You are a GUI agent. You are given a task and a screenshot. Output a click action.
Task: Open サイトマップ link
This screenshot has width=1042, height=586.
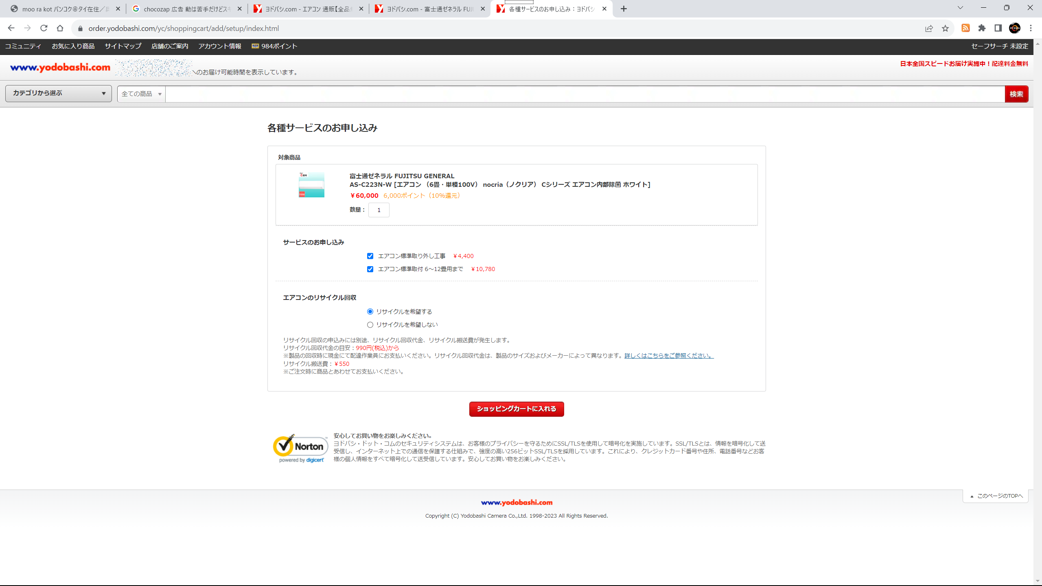coord(123,46)
